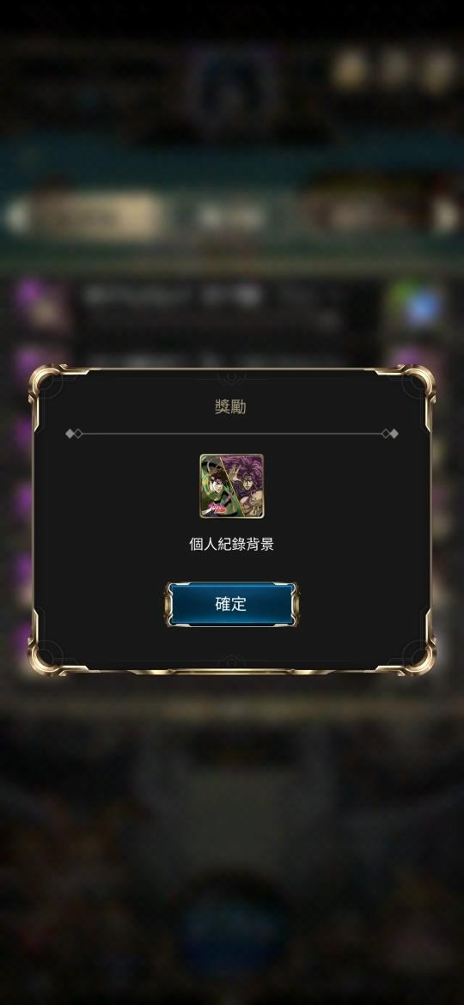Viewport: 464px width, 1005px height.
Task: Tap the last of three blurred top-right header icons
Action: (x=438, y=71)
